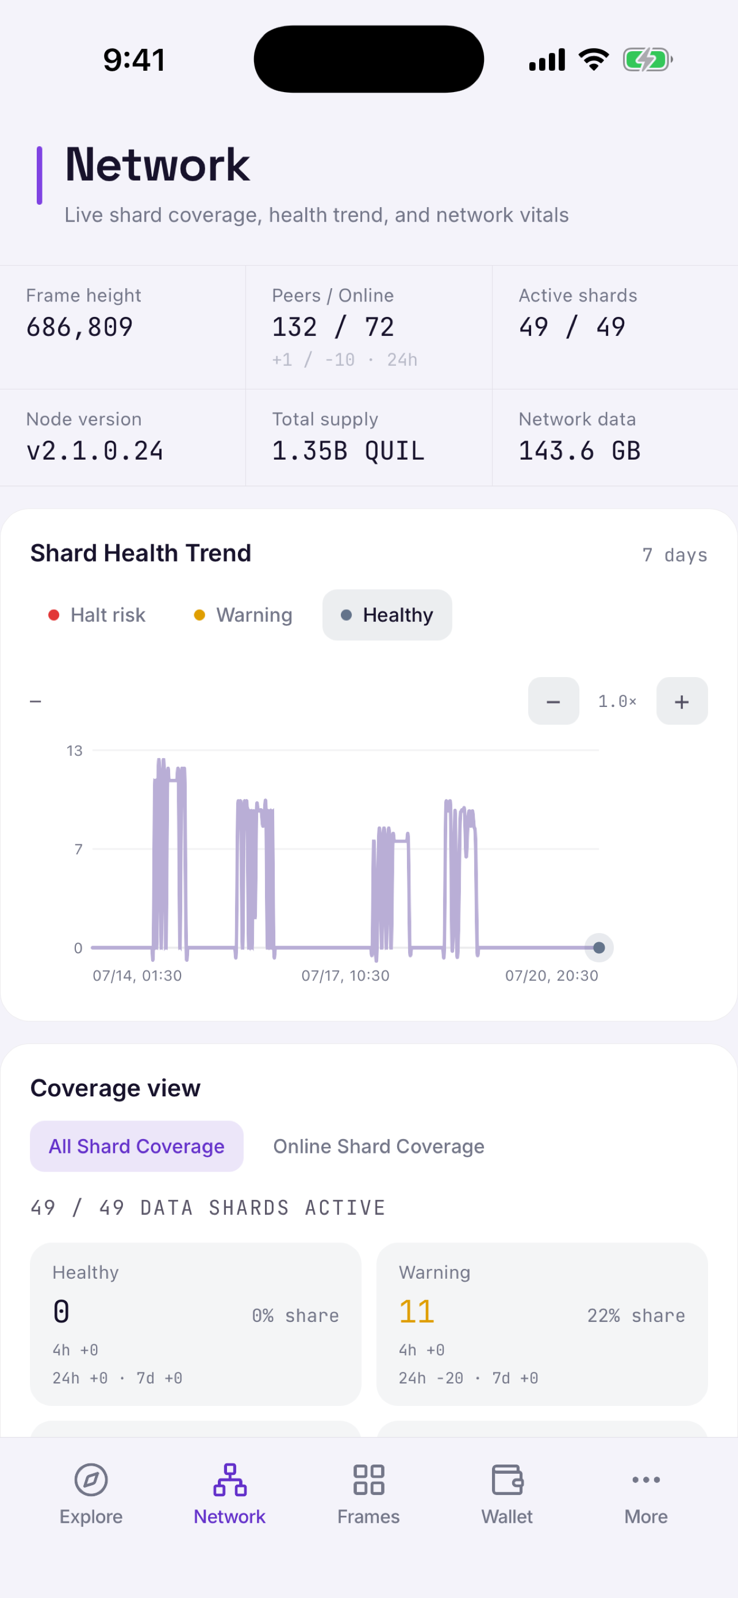Screen dimensions: 738x1598
Task: Zoom out chart with minus button
Action: pos(553,701)
